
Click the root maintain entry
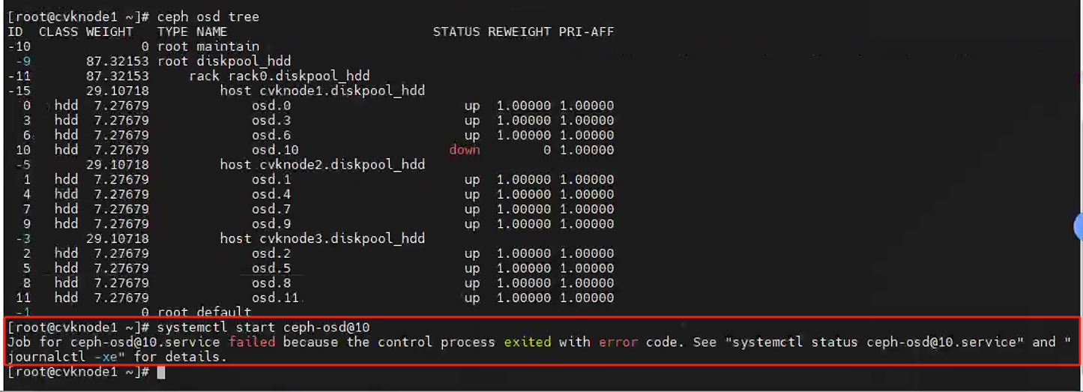pos(208,46)
